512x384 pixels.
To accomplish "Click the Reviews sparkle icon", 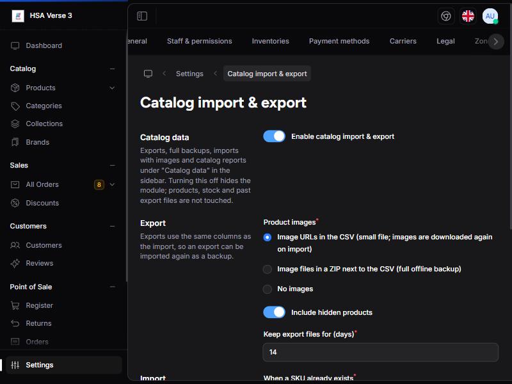I will [15, 263].
